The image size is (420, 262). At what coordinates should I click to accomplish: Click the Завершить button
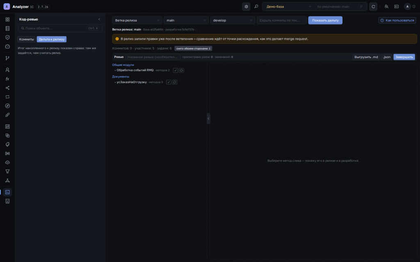click(x=404, y=57)
